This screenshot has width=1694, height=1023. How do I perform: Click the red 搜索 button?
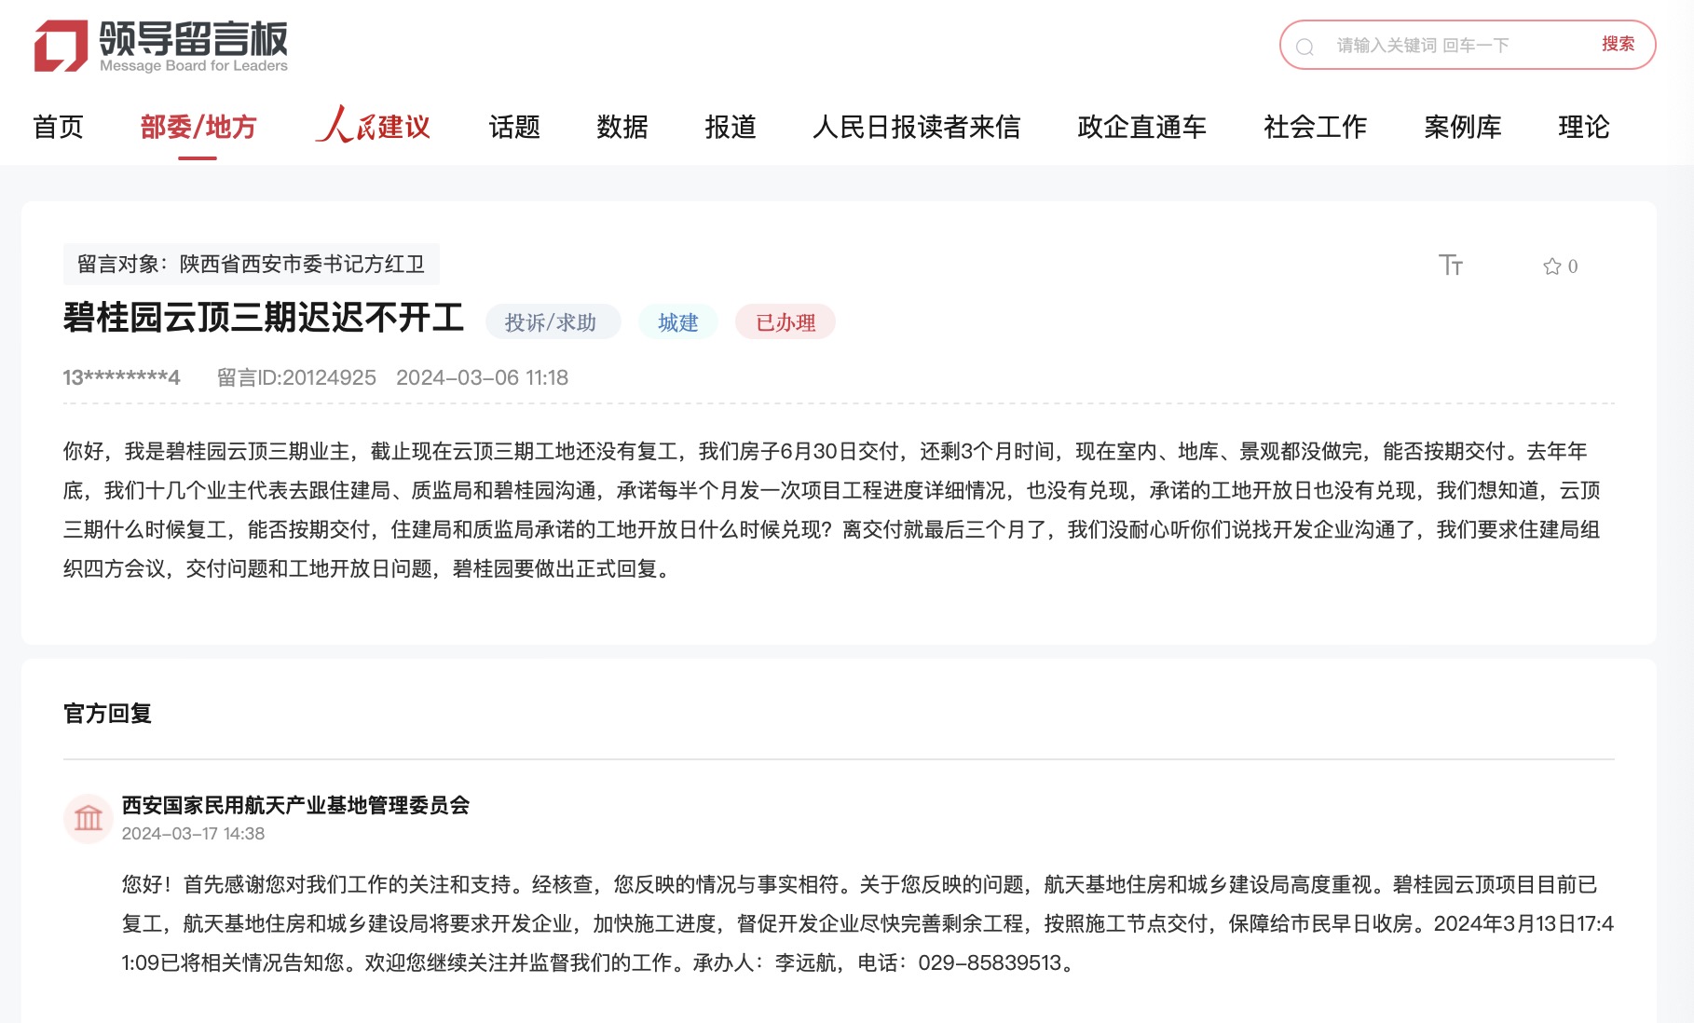(1618, 44)
